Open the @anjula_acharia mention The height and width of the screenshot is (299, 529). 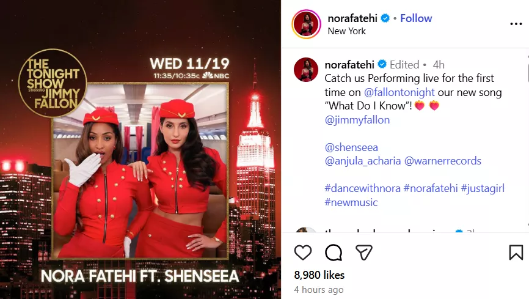coord(363,161)
